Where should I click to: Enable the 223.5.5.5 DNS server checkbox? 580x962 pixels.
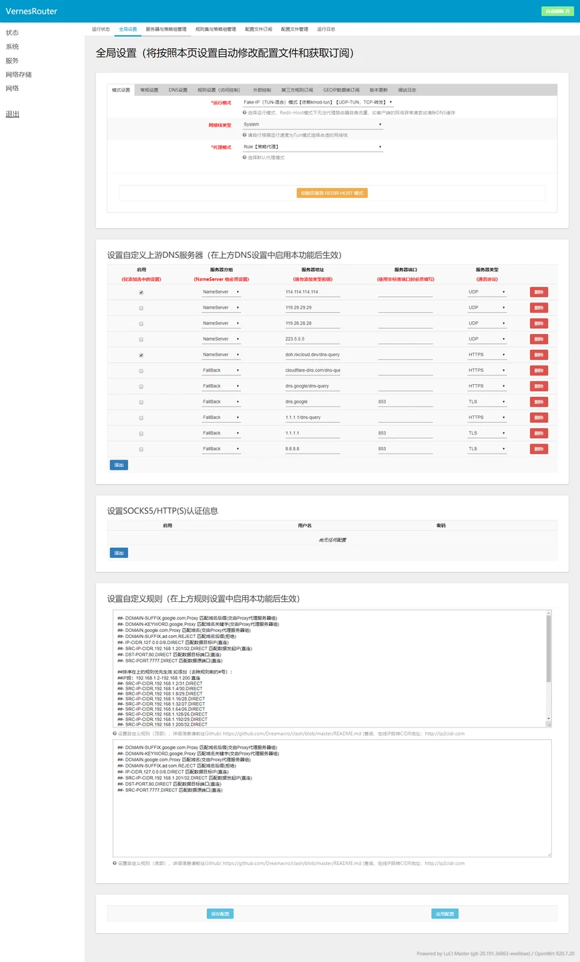click(141, 339)
